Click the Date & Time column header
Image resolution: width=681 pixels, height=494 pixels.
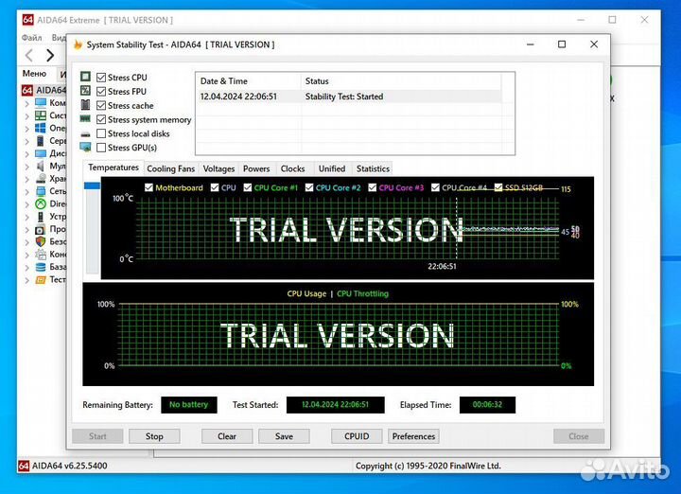(248, 81)
